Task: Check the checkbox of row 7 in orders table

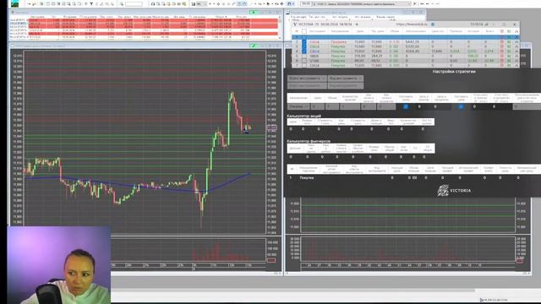Action: click(304, 65)
